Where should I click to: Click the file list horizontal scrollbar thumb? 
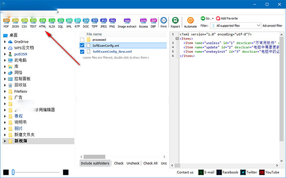tap(94, 157)
